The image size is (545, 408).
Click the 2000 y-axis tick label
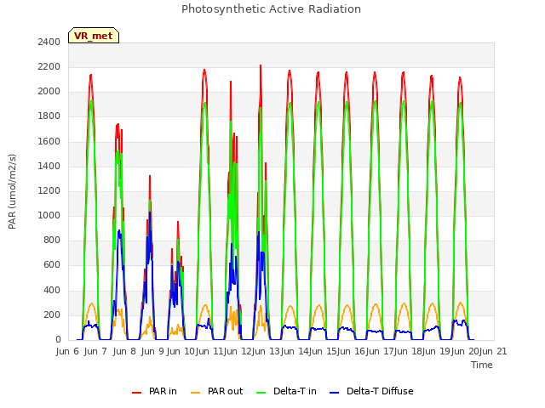(x=49, y=92)
